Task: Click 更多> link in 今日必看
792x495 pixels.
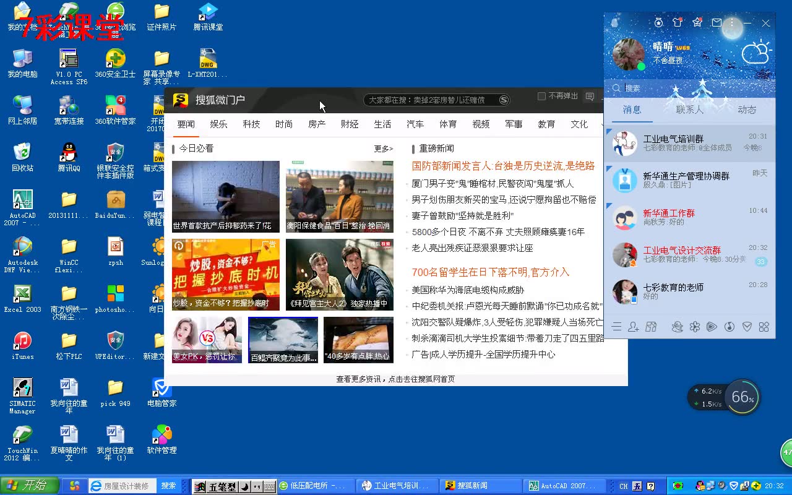Action: tap(384, 149)
